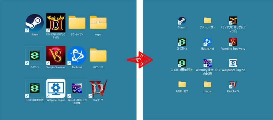The height and width of the screenshot is (120, 273).
Task: Select the large Wizardry外伝 icon on left desktop
Action: tap(77, 88)
